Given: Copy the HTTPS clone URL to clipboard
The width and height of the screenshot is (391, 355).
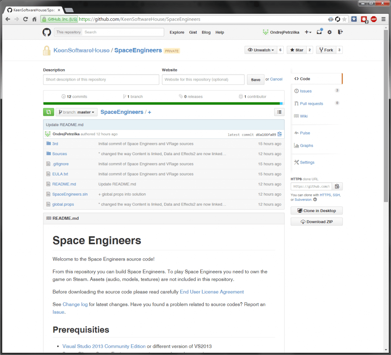Looking at the screenshot, I should [337, 186].
